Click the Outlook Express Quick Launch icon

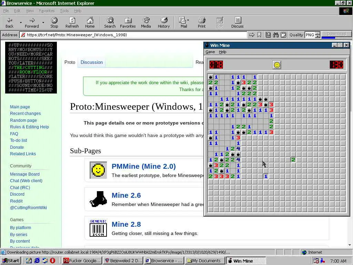click(45, 261)
